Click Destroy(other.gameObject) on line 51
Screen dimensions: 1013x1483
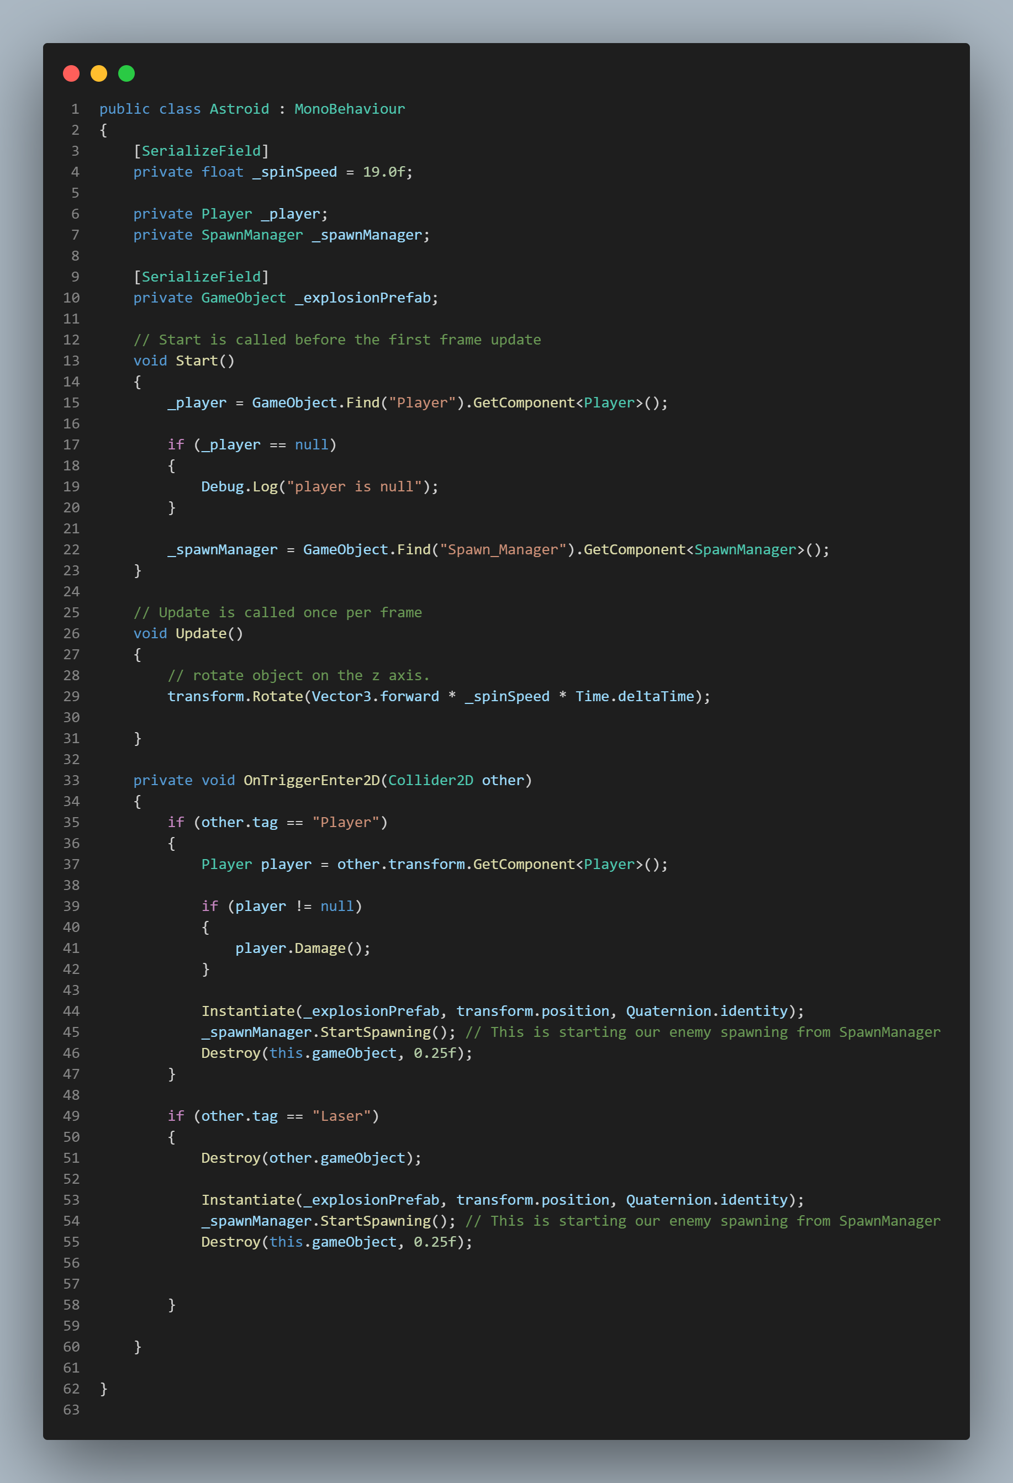click(x=312, y=1159)
